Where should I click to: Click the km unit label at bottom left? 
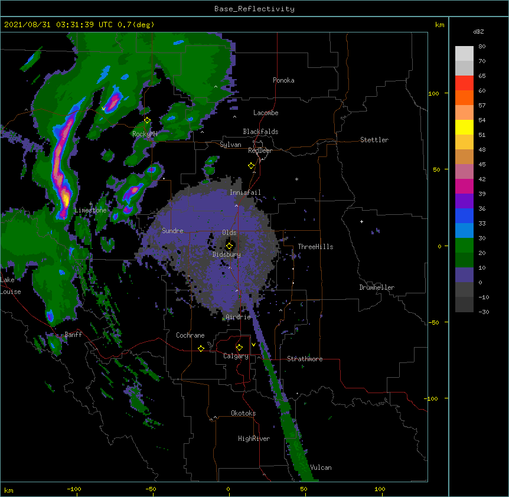tap(9, 490)
